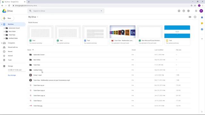Expand the TutorTube sidebar folder arrow
This screenshot has width=205, height=115.
[x=4, y=35]
